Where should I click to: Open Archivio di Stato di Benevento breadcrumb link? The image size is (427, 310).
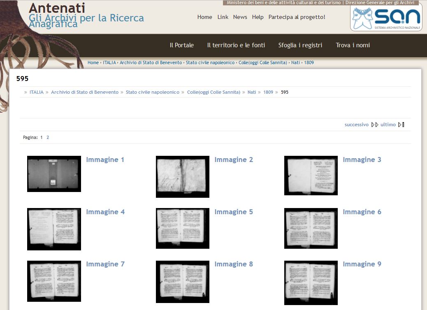pos(150,62)
